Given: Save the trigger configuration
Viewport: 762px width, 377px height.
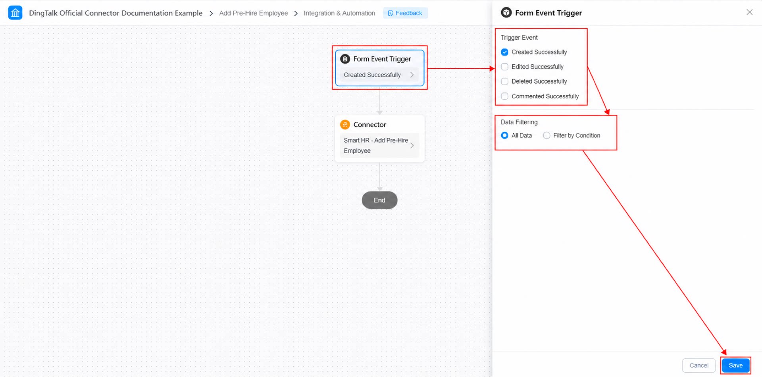Looking at the screenshot, I should [735, 365].
